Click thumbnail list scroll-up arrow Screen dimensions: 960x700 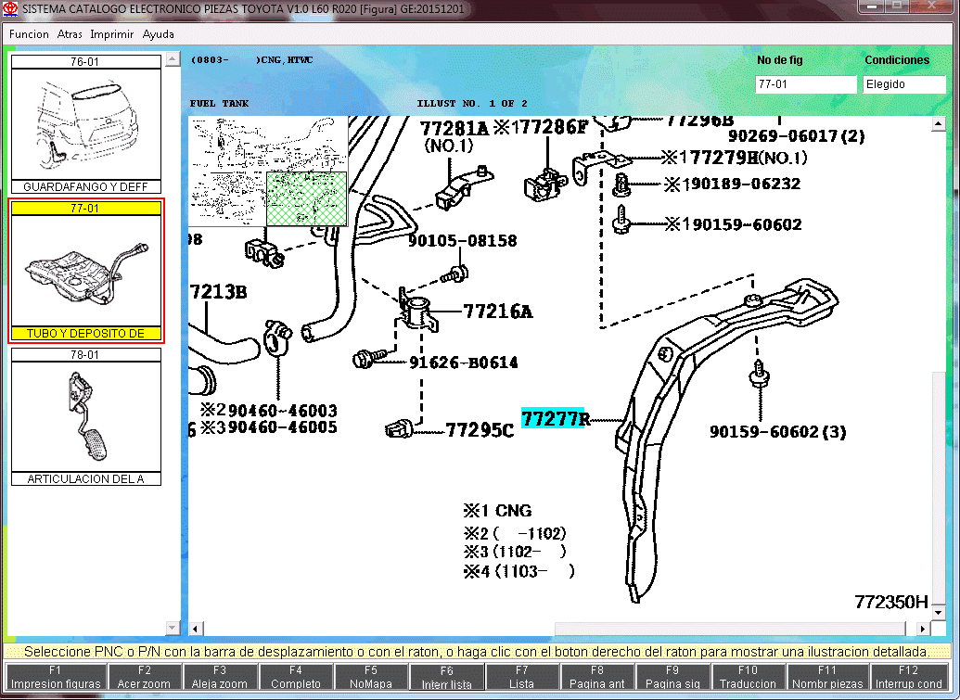(173, 59)
